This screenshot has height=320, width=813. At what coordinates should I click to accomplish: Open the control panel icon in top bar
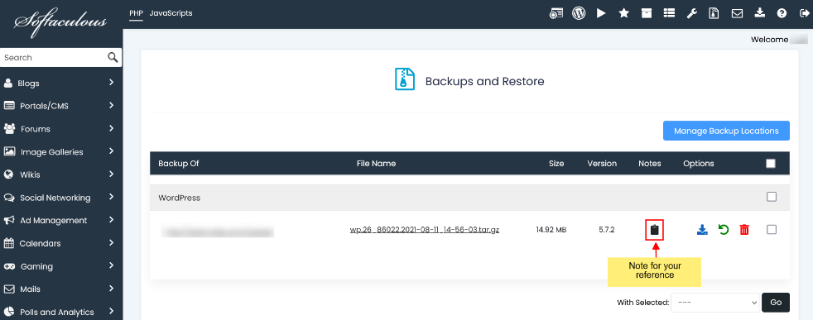point(556,13)
